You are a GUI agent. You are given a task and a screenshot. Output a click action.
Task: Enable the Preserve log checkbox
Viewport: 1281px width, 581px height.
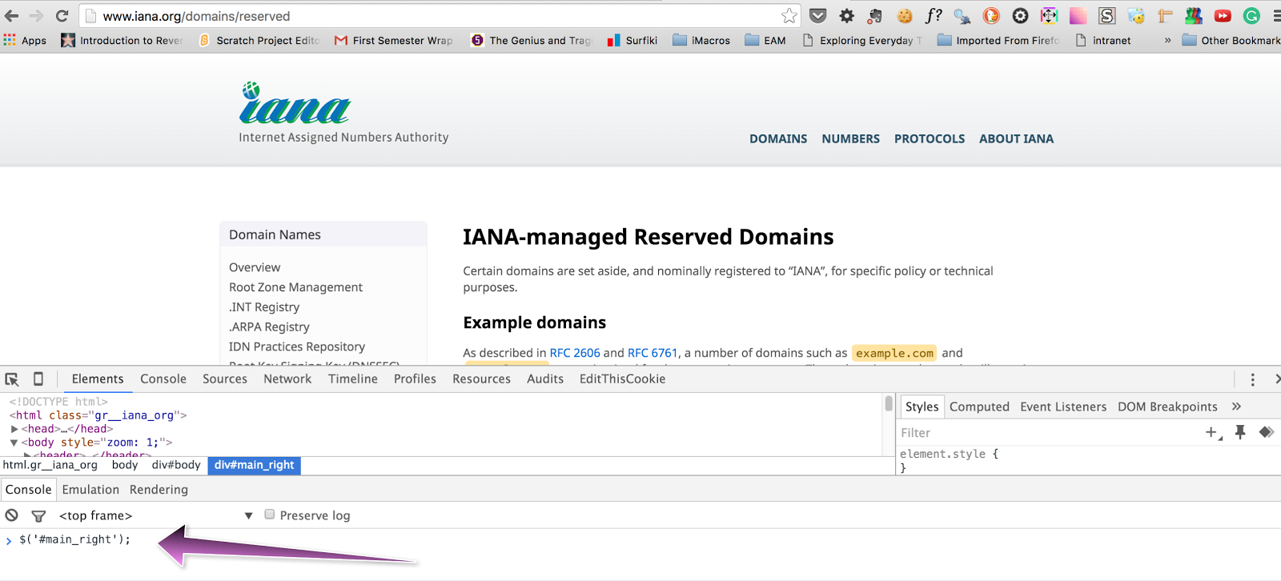click(x=270, y=515)
